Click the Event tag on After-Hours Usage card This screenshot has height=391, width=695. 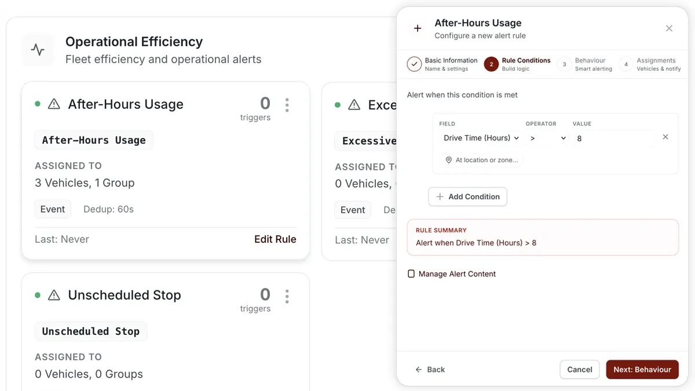pos(53,209)
